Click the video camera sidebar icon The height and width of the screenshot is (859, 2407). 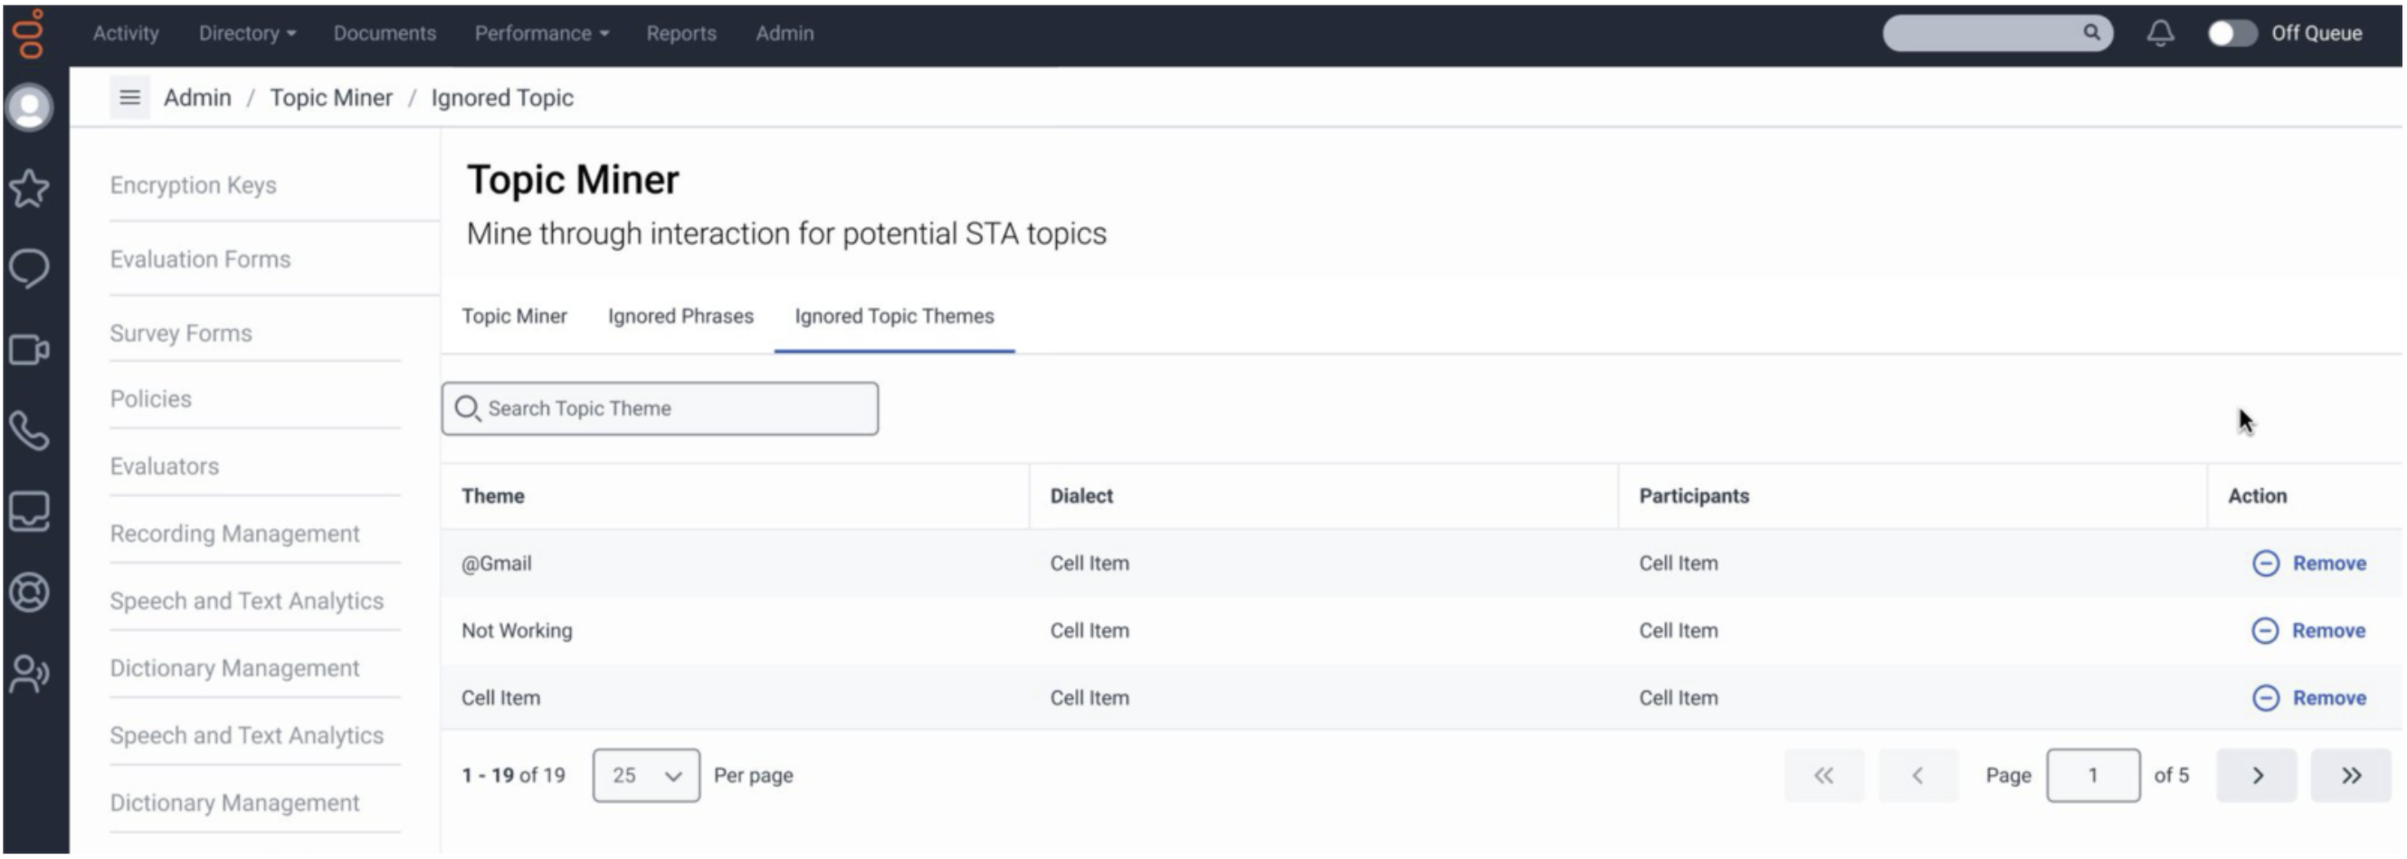(x=30, y=350)
